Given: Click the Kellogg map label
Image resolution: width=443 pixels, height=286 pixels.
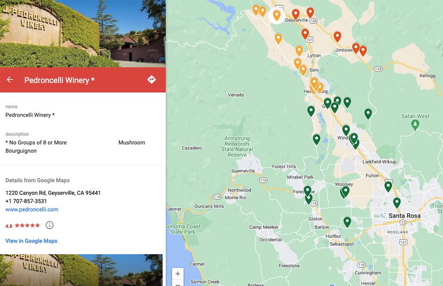Looking at the screenshot, I should pos(427,76).
